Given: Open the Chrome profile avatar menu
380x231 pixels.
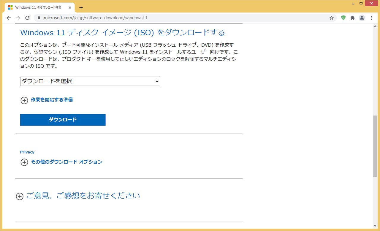Looking at the screenshot, I should click(x=362, y=18).
